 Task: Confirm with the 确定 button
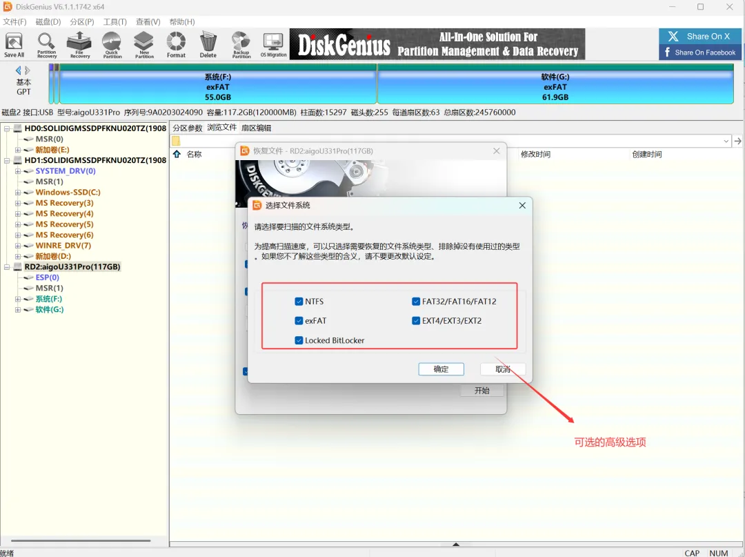coord(441,369)
